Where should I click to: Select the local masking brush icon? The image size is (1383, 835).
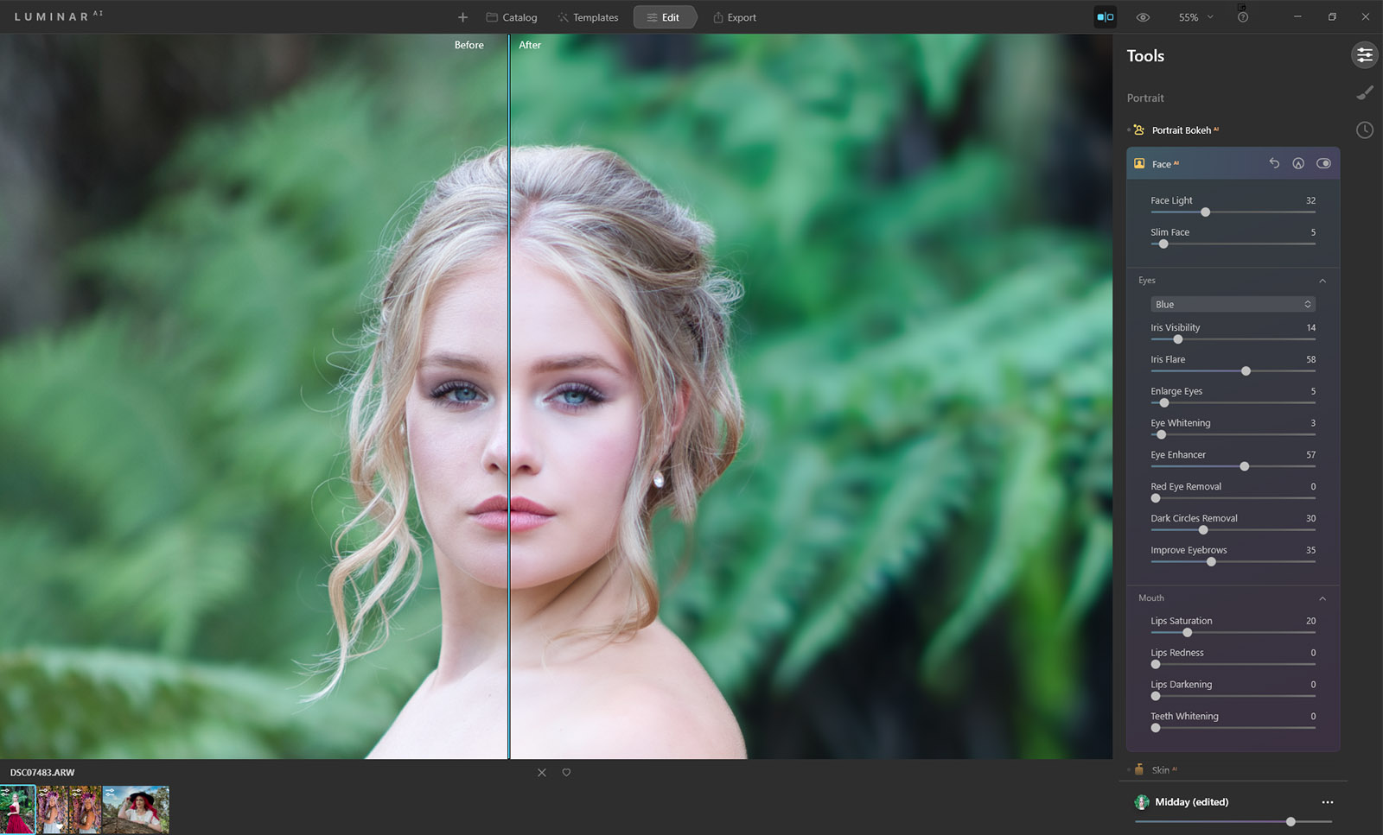pyautogui.click(x=1364, y=93)
